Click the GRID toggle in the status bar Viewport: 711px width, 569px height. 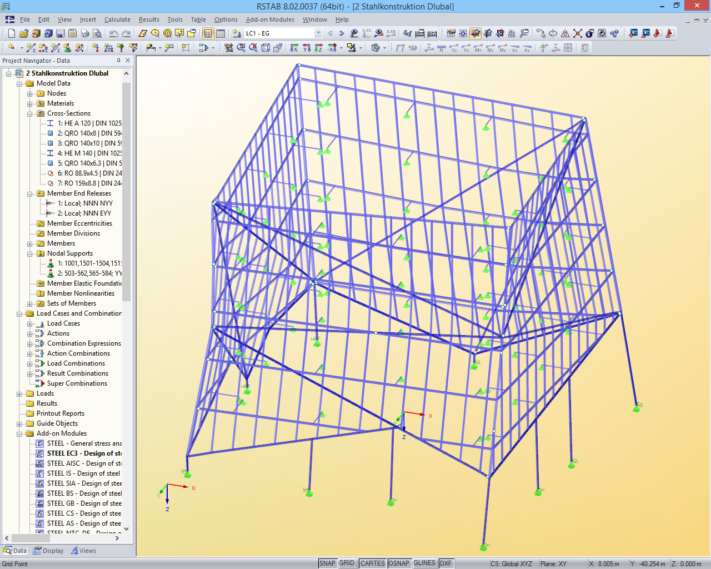(348, 563)
